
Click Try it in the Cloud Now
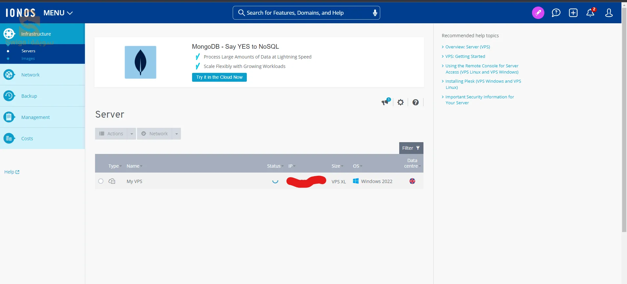point(219,77)
